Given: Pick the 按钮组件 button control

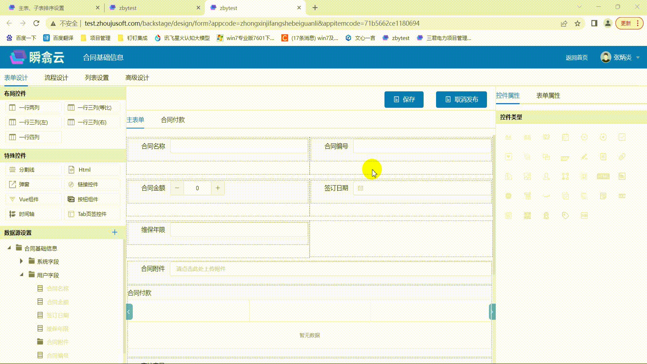Looking at the screenshot, I should pos(88,199).
